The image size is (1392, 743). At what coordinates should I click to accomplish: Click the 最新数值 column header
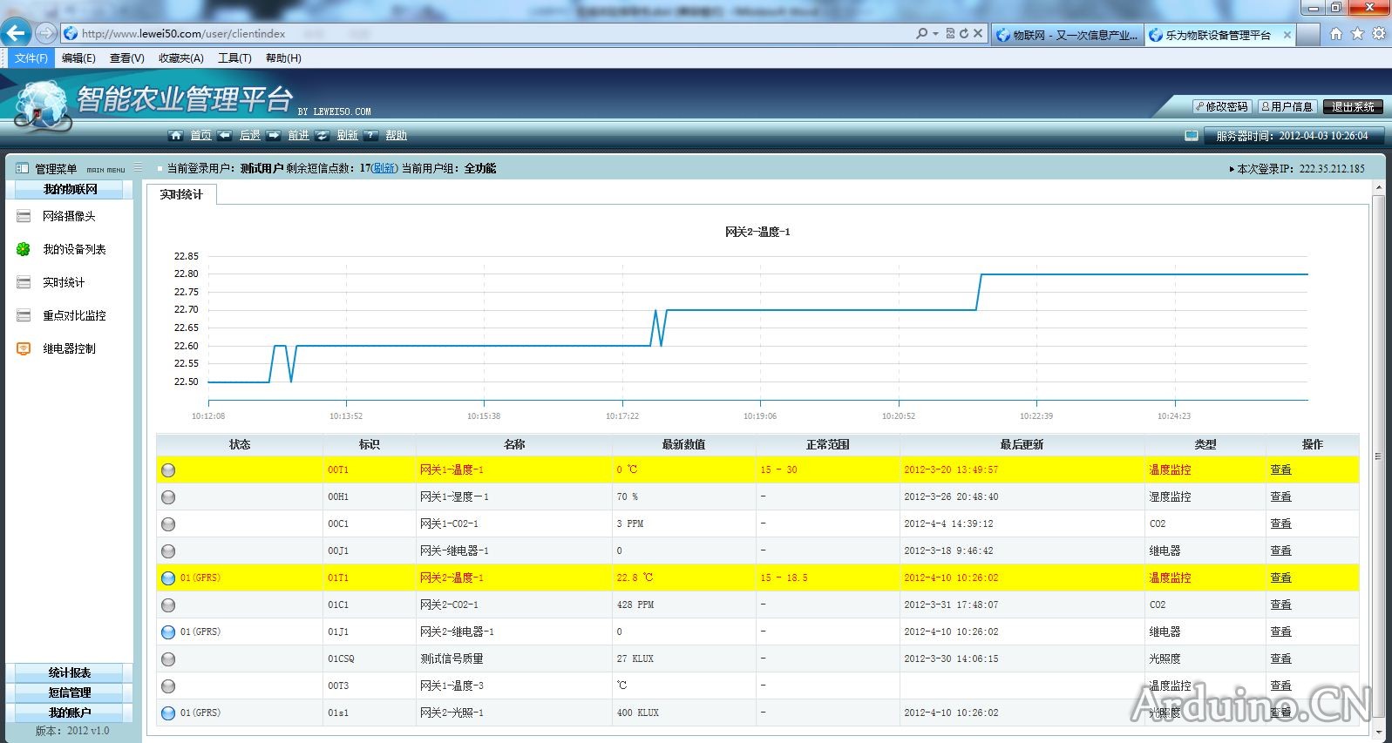coord(683,444)
